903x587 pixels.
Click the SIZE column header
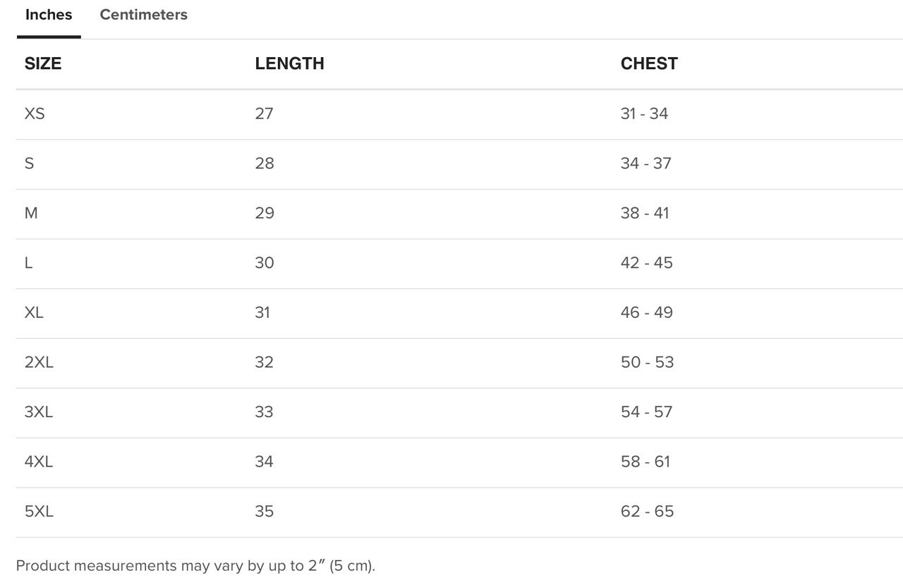click(43, 63)
